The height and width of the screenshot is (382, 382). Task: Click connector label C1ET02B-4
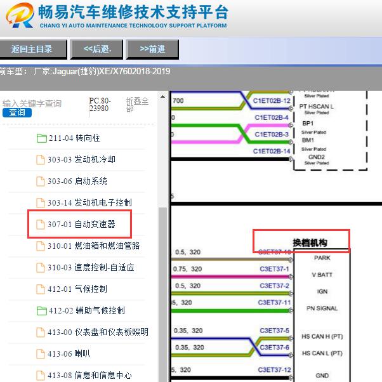tap(272, 117)
